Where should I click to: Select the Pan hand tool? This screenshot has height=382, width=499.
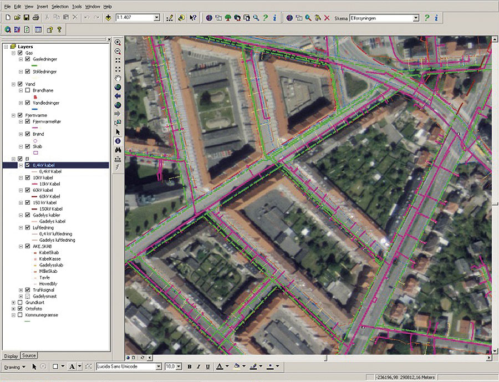[x=118, y=78]
